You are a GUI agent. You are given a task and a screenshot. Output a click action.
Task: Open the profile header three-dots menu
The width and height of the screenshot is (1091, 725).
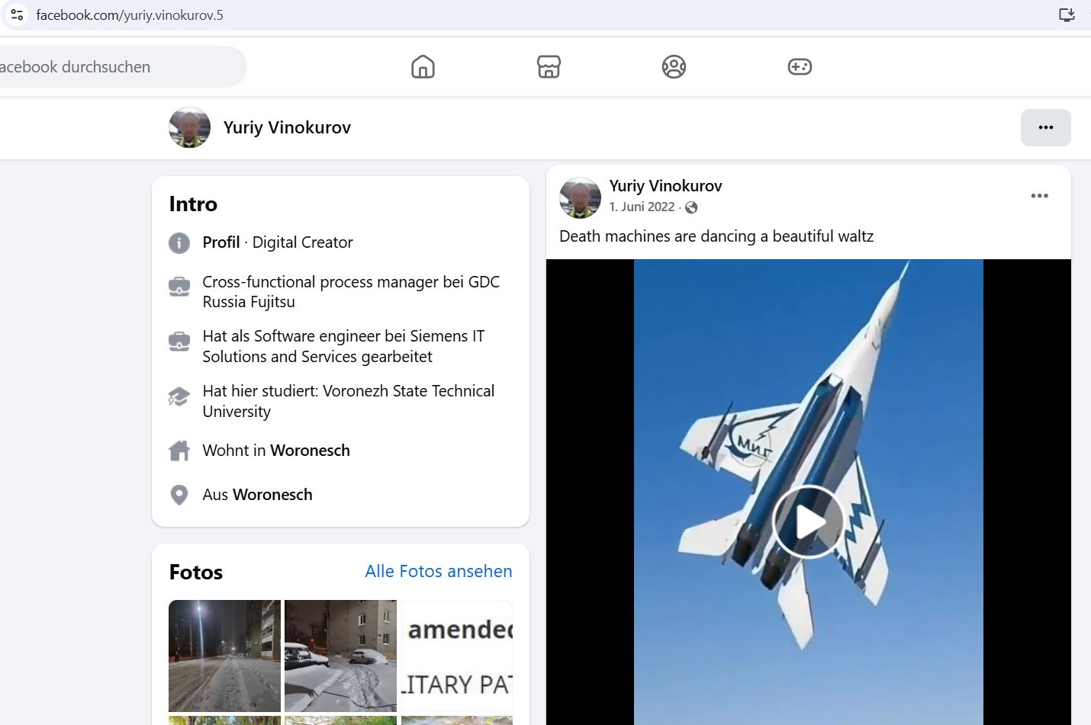click(x=1046, y=127)
